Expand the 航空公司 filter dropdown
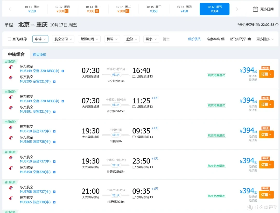The height and width of the screenshot is (213, 280). [63, 39]
